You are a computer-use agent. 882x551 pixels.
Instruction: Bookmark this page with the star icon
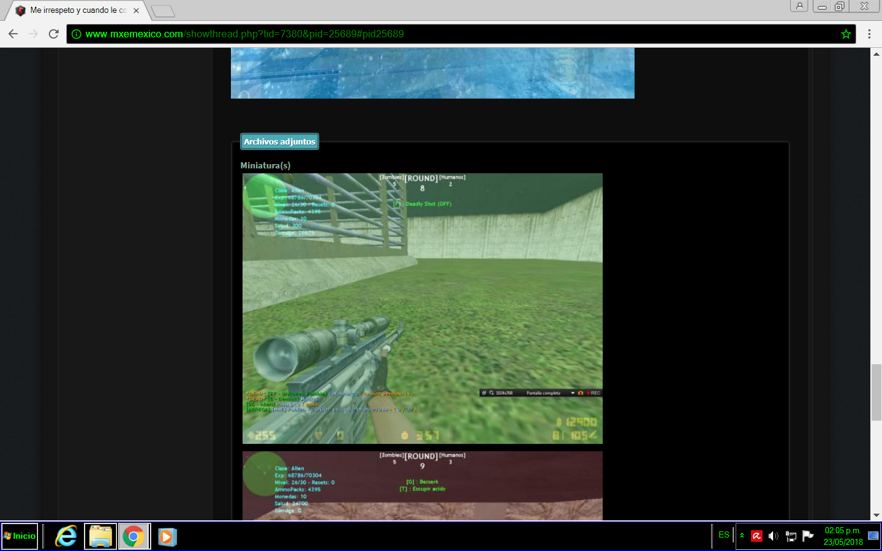pos(846,34)
